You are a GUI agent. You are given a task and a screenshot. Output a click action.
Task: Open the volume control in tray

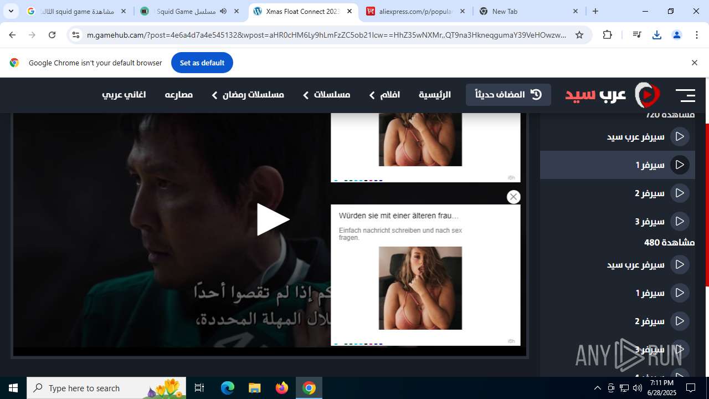coord(637,388)
